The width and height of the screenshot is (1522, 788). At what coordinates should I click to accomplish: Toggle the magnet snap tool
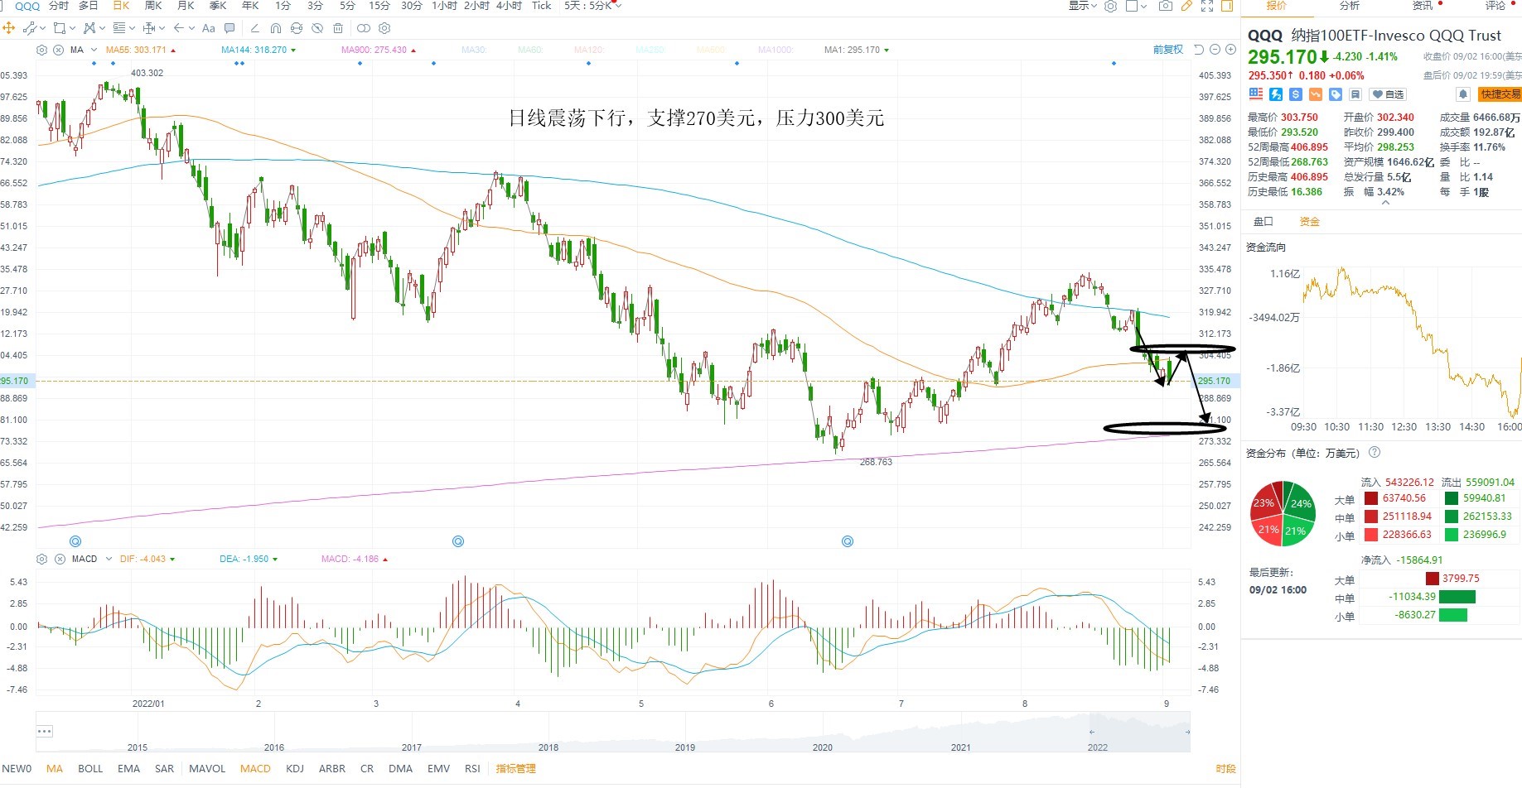(276, 28)
